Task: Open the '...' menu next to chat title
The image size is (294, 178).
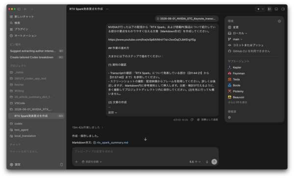Action: [x=107, y=9]
